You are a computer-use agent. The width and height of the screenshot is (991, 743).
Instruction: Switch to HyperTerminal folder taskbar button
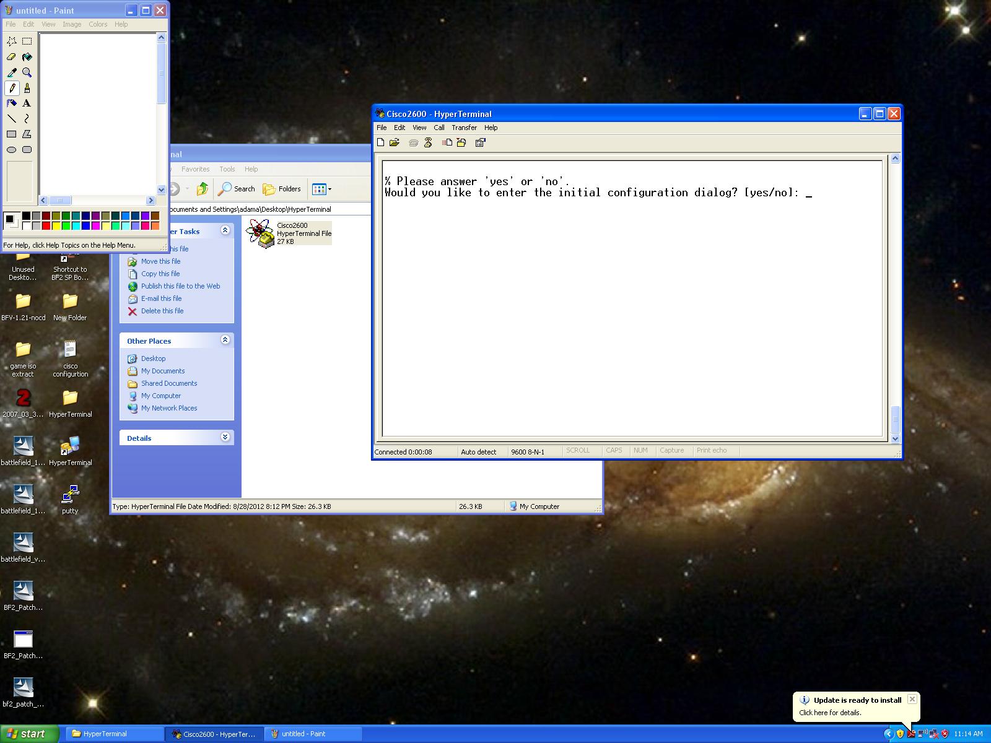click(x=115, y=734)
